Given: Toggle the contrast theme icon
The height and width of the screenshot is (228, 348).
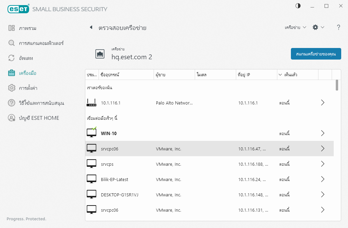Looking at the screenshot, I should pos(298,6).
